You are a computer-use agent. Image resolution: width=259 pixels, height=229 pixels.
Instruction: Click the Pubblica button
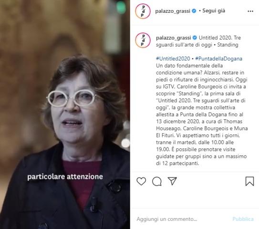click(243, 219)
